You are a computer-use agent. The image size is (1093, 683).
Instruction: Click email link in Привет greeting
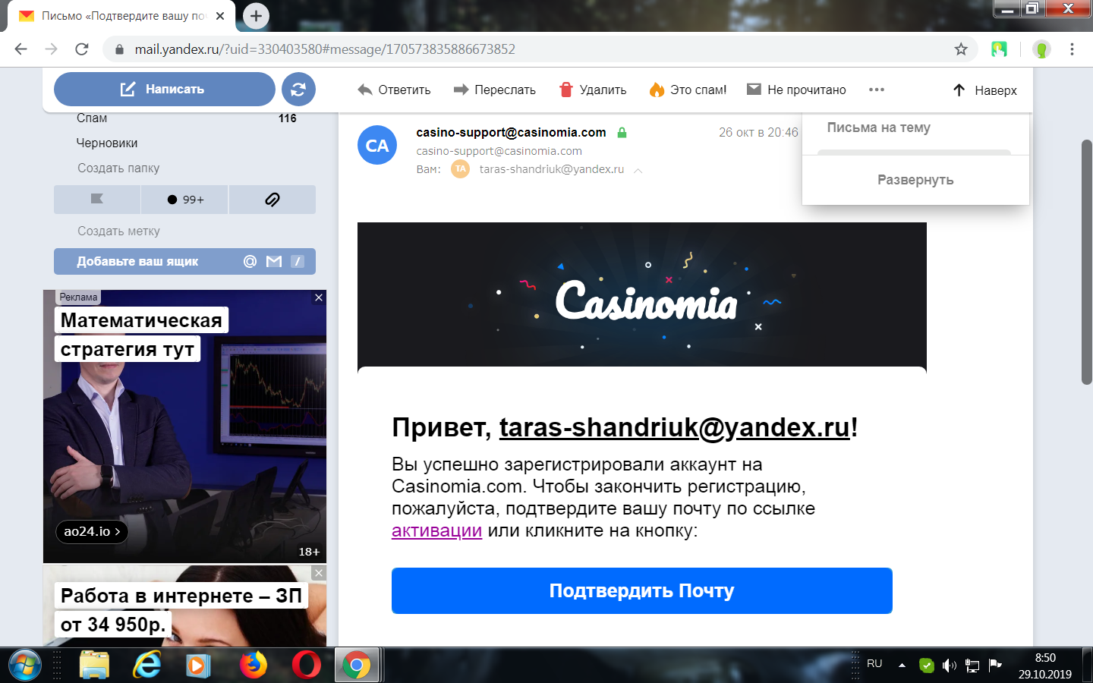pos(675,427)
